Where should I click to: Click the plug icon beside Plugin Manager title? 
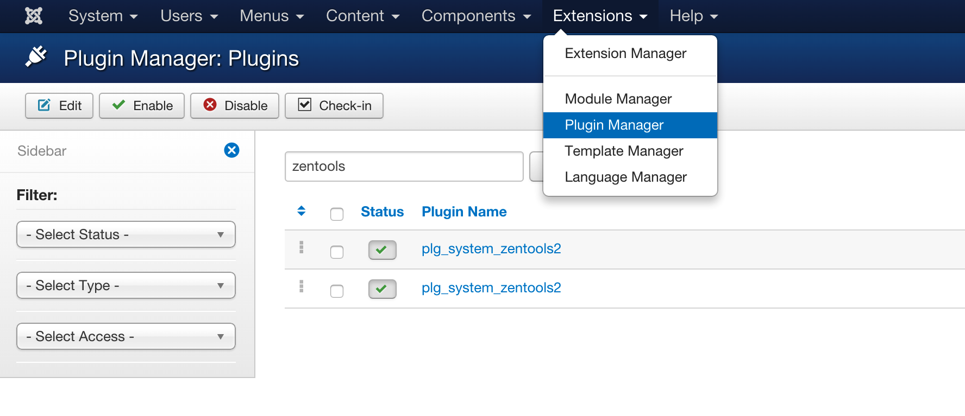[x=36, y=57]
